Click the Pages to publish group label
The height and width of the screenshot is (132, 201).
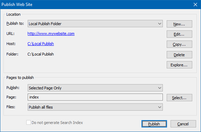pos(20,78)
